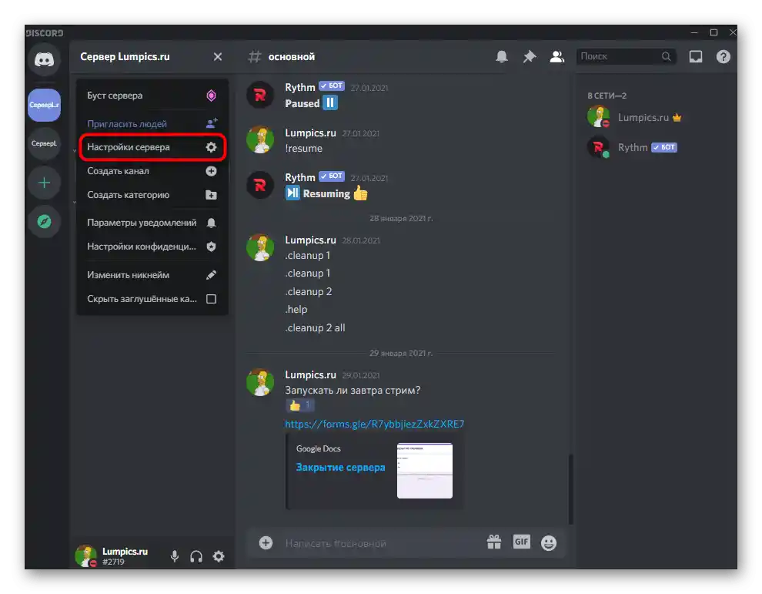Screen dimensions: 762x594
Task: Add a server with the plus icon
Action: click(x=44, y=183)
